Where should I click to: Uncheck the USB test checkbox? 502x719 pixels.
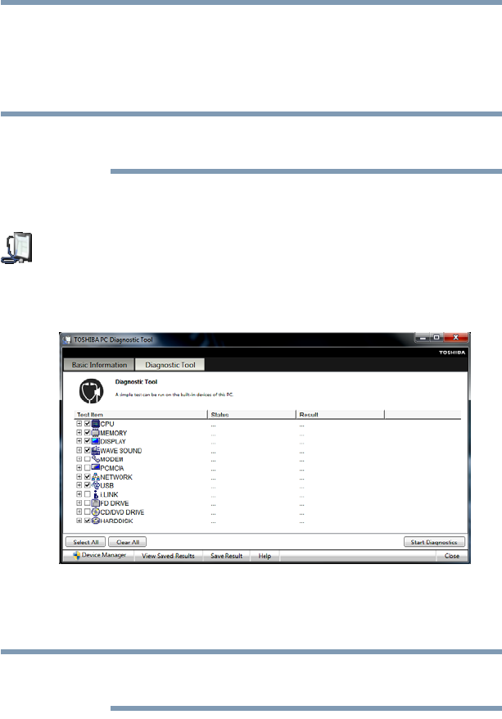click(x=87, y=485)
